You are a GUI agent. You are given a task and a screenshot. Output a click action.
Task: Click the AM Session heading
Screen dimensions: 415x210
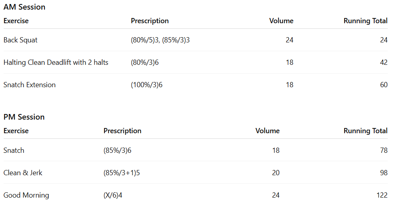pyautogui.click(x=24, y=7)
